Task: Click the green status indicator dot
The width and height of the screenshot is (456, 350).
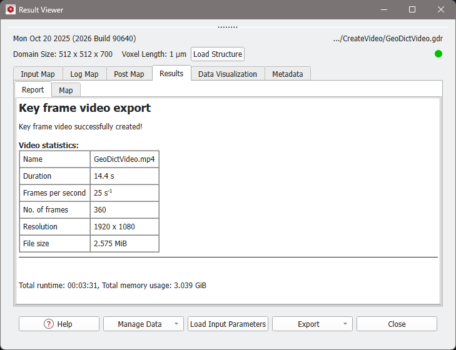Action: pyautogui.click(x=438, y=54)
